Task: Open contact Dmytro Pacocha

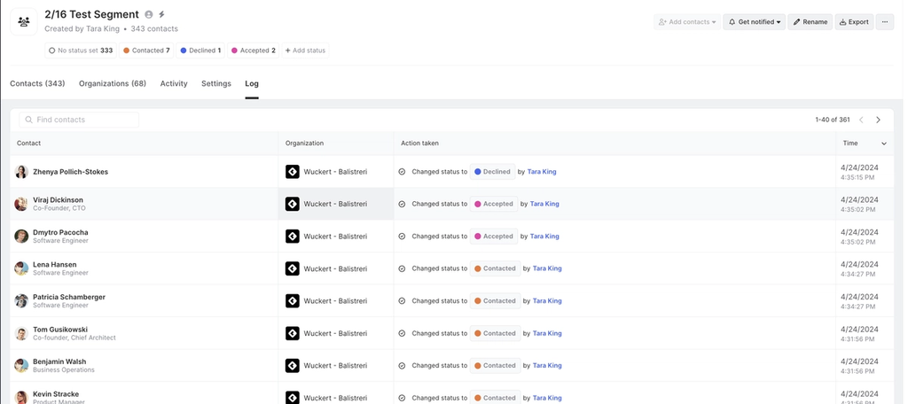Action: (60, 232)
